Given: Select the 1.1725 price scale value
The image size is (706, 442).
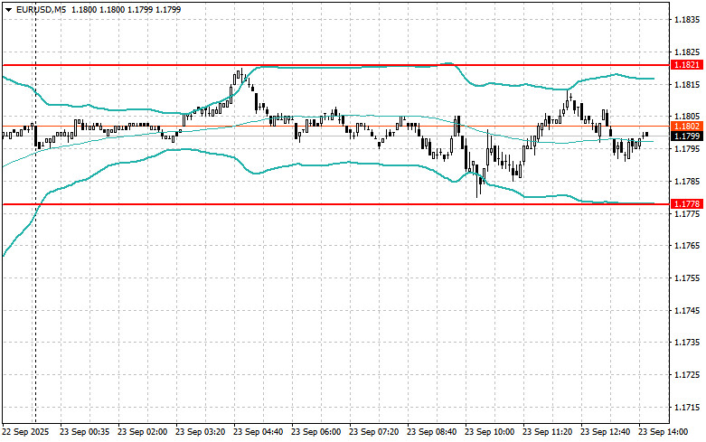Looking at the screenshot, I should 687,374.
